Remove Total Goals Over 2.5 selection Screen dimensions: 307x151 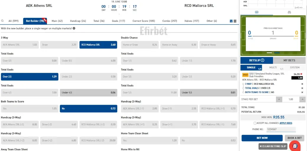point(302,88)
